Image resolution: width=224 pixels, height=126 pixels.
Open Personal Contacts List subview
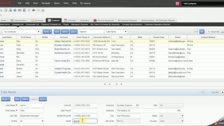point(51,24)
